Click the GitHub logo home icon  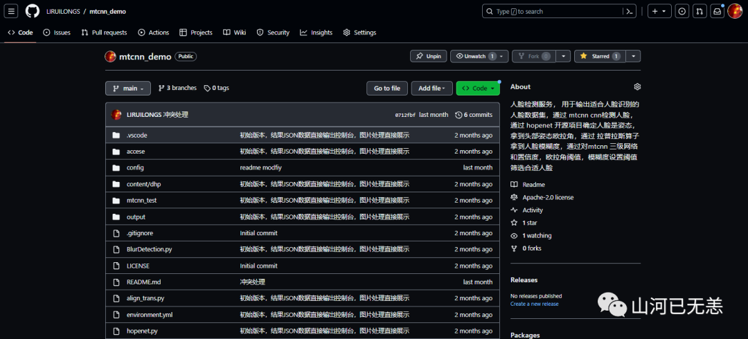[33, 12]
